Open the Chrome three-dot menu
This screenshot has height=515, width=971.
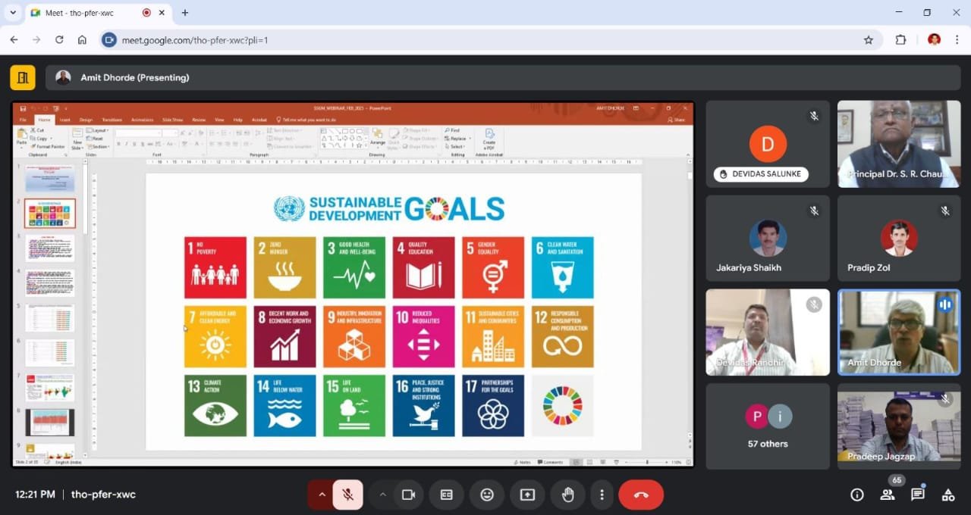point(957,40)
